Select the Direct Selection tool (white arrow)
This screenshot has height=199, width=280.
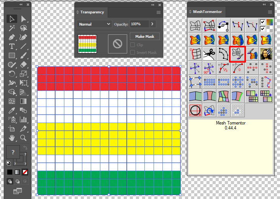[24, 19]
